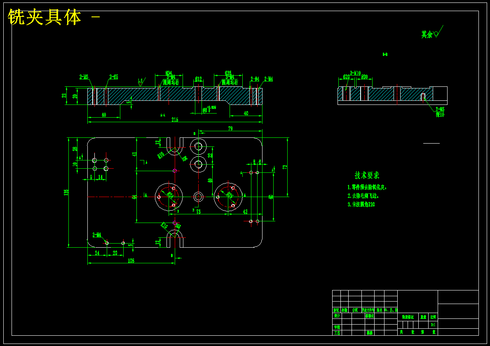The height and width of the screenshot is (346, 490).
Task: Select the right large circle marked Ø35
Action: point(228,197)
